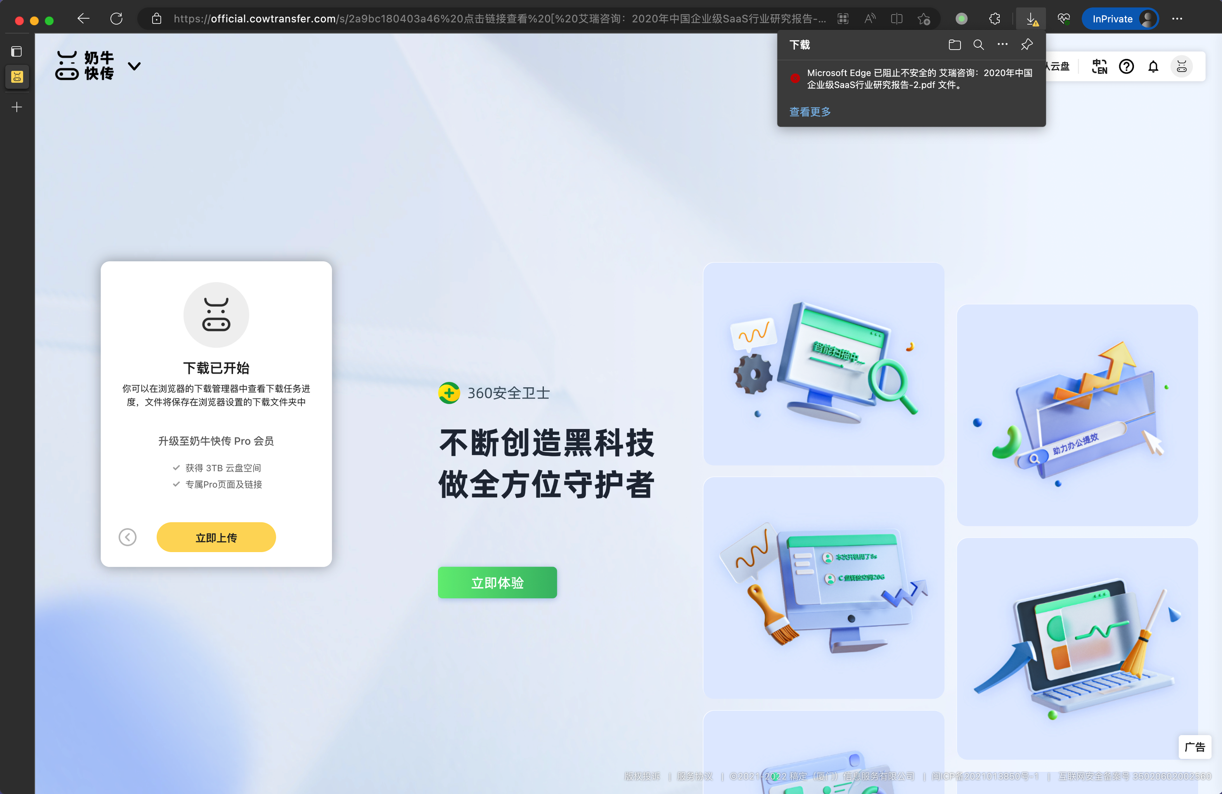Open notifications bell icon
This screenshot has width=1222, height=794.
(1153, 66)
